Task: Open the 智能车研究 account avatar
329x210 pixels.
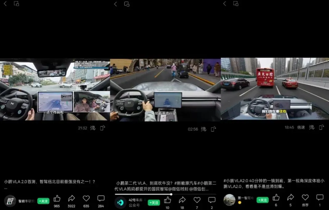Action: click(10, 201)
